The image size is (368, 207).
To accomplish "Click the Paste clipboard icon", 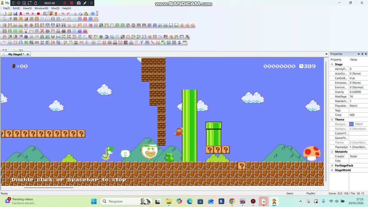I will (x=86, y=14).
